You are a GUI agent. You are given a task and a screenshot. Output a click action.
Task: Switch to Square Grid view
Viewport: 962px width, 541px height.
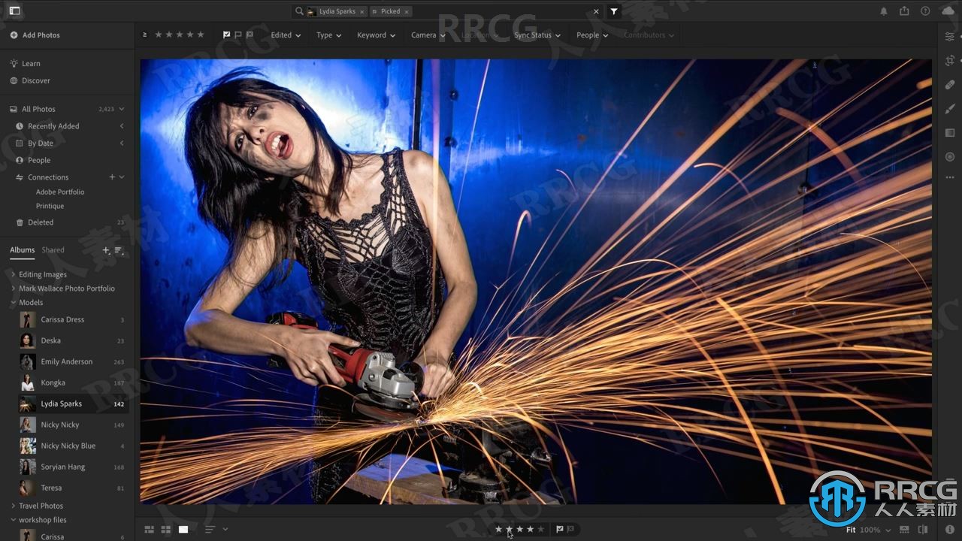pyautogui.click(x=165, y=529)
